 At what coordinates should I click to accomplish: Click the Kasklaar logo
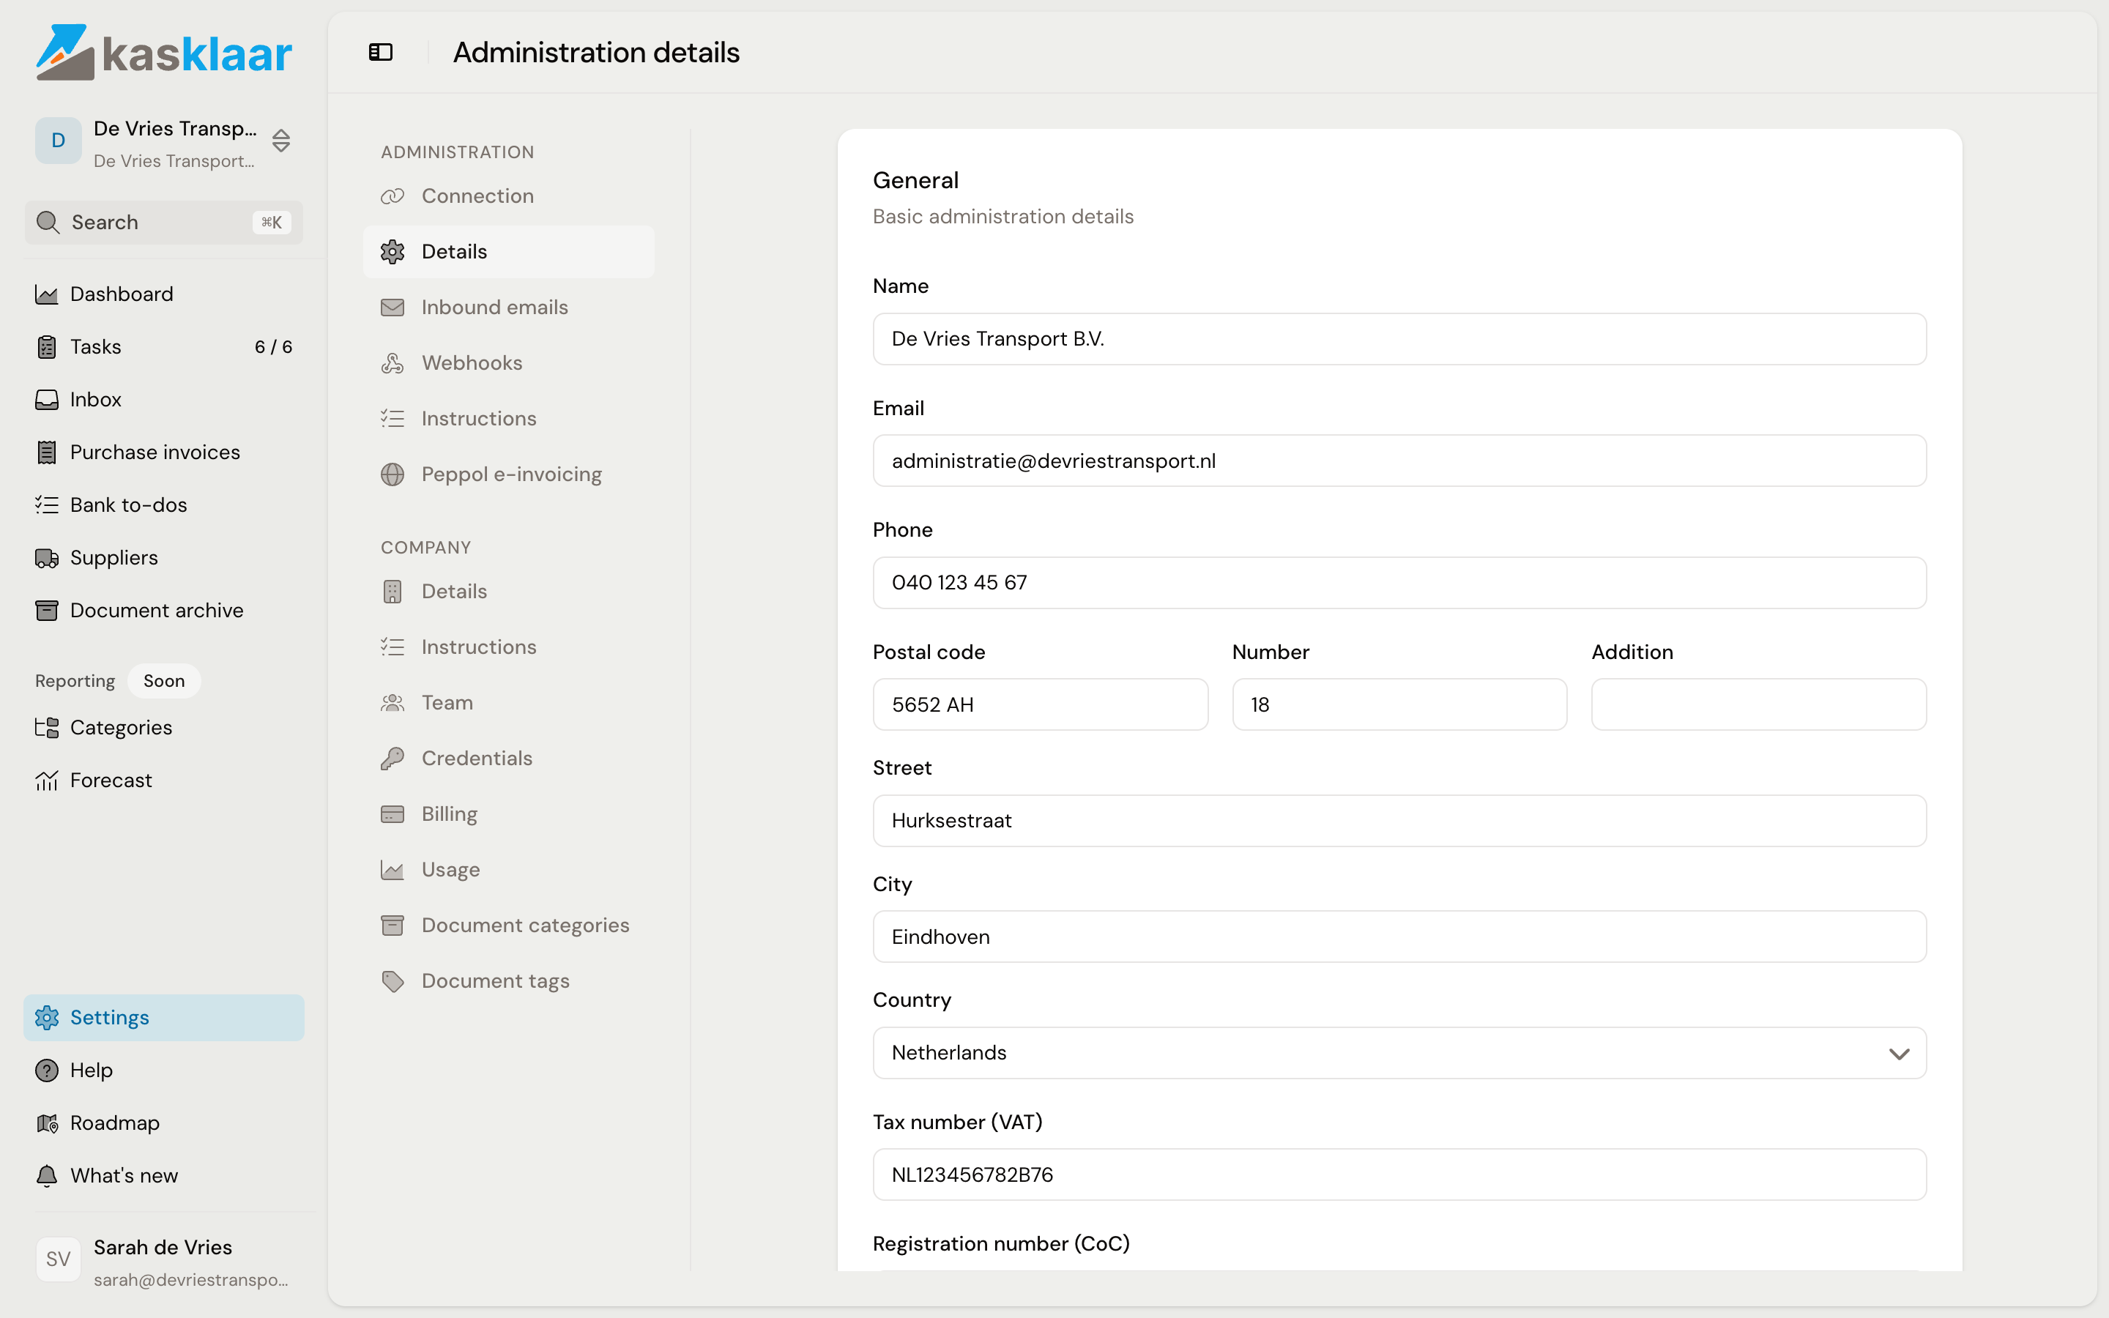[164, 52]
